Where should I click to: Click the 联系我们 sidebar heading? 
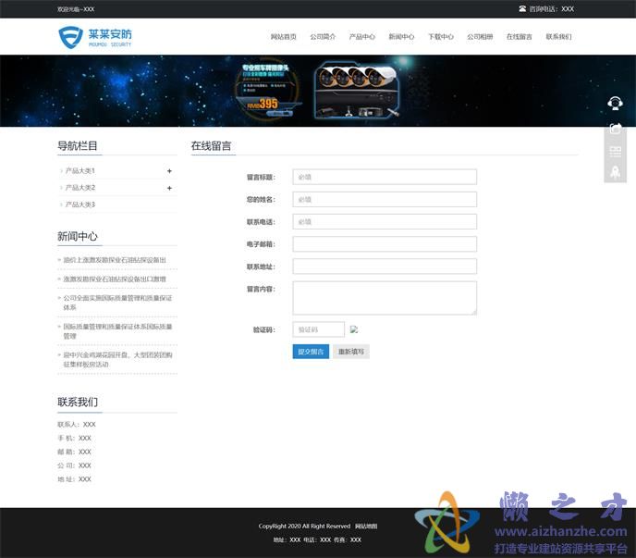(78, 402)
